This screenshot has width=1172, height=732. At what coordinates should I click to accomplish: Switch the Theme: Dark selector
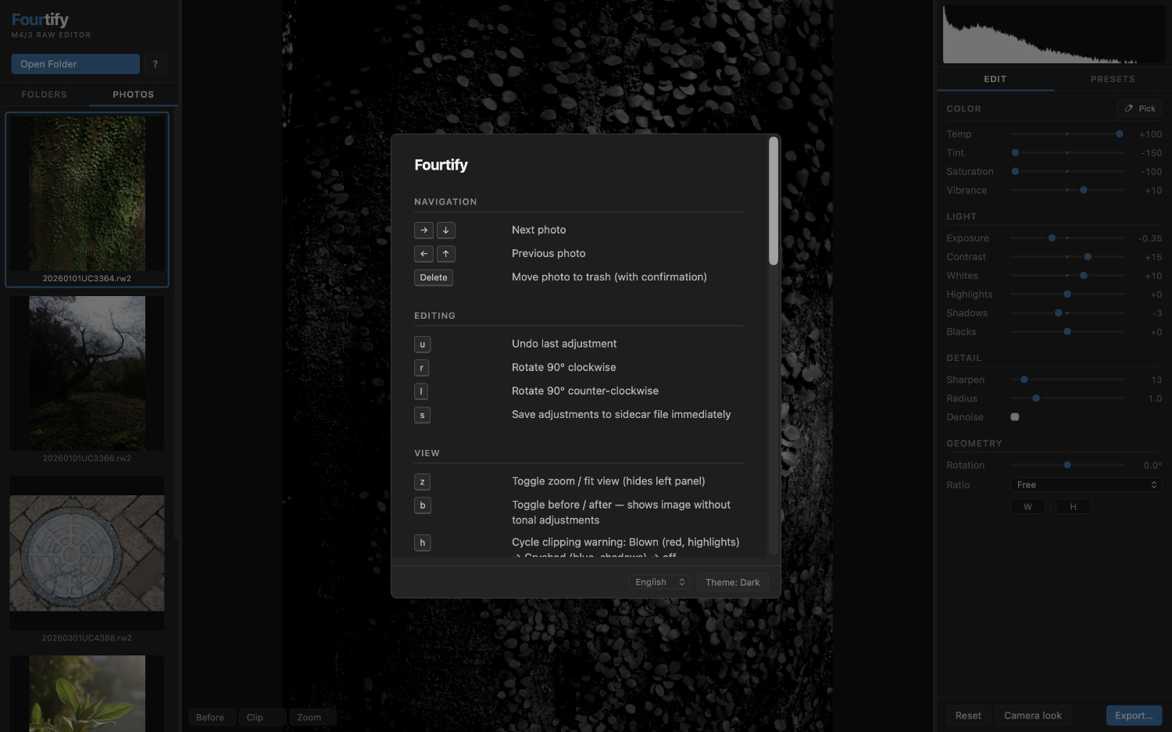click(x=732, y=582)
